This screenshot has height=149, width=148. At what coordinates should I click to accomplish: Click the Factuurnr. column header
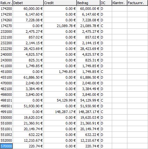tap(138, 3)
